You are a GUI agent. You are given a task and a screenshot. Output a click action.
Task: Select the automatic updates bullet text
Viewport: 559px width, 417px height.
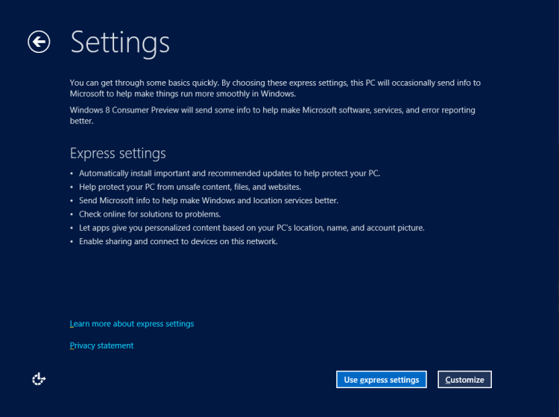(230, 174)
